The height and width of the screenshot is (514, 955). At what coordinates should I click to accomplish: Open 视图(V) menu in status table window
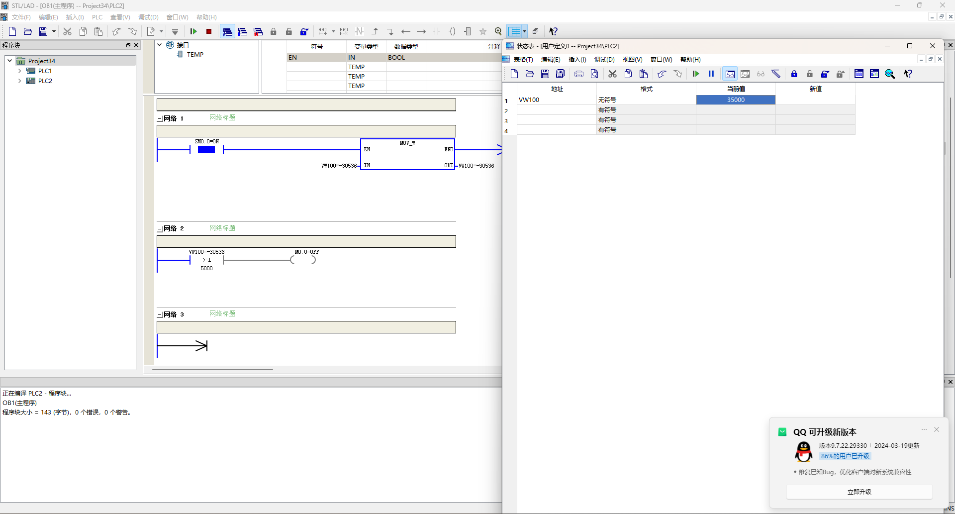click(632, 60)
